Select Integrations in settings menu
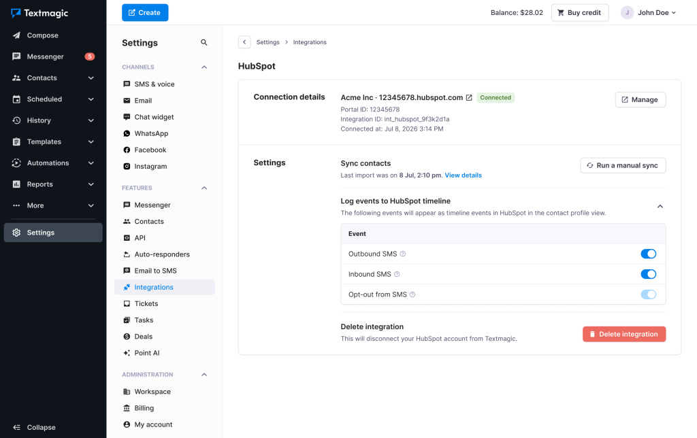Viewport: 697px width, 438px height. [x=165, y=287]
